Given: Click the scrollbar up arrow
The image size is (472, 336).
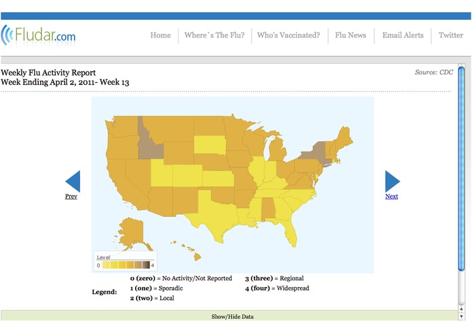Looking at the screenshot, I should tap(461, 309).
